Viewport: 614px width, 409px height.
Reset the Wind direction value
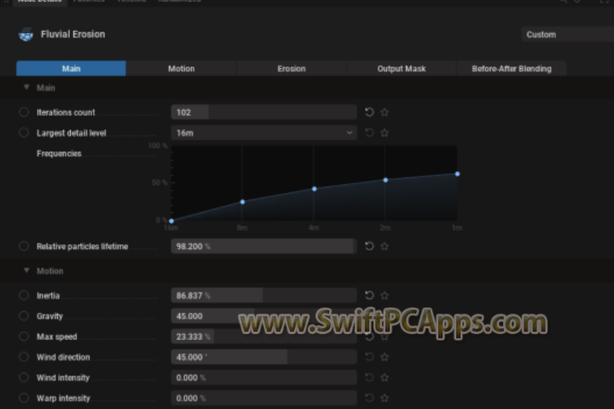click(x=369, y=357)
